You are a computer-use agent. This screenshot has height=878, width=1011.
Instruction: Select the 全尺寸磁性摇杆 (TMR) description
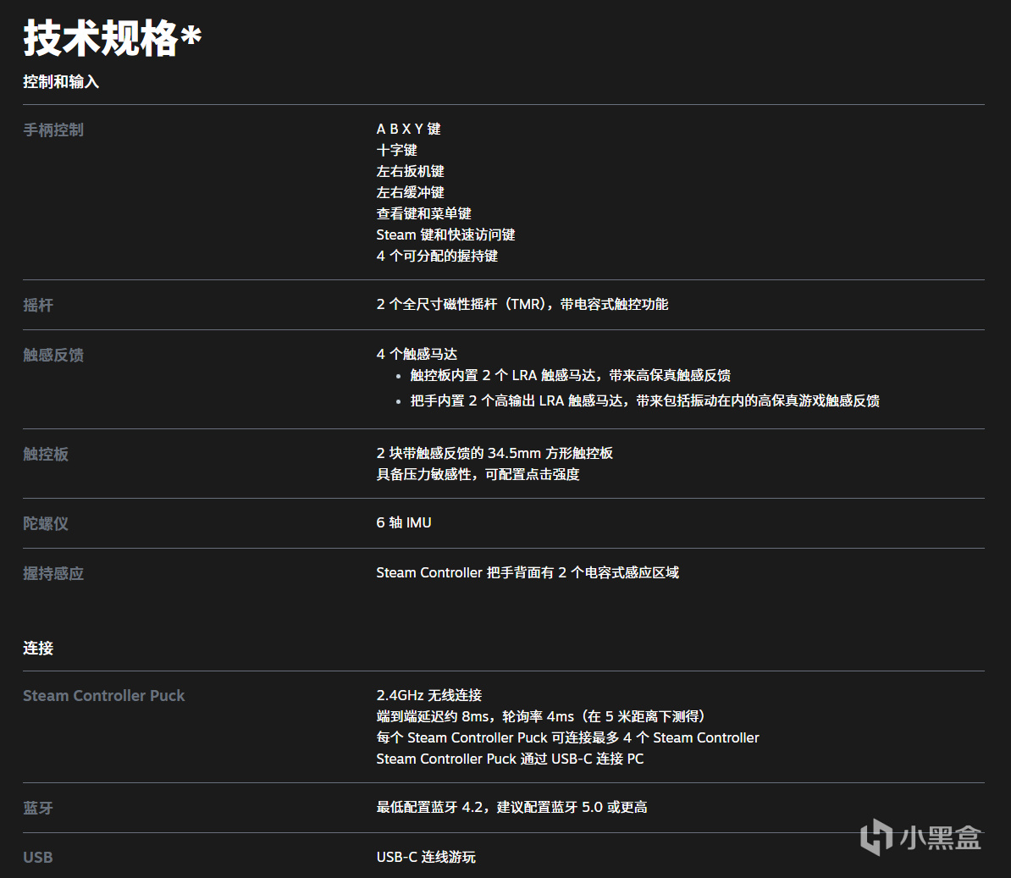[522, 304]
